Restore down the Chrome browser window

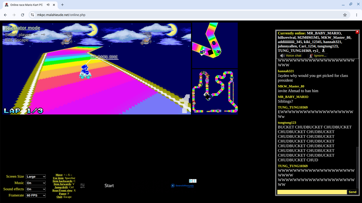point(351,5)
